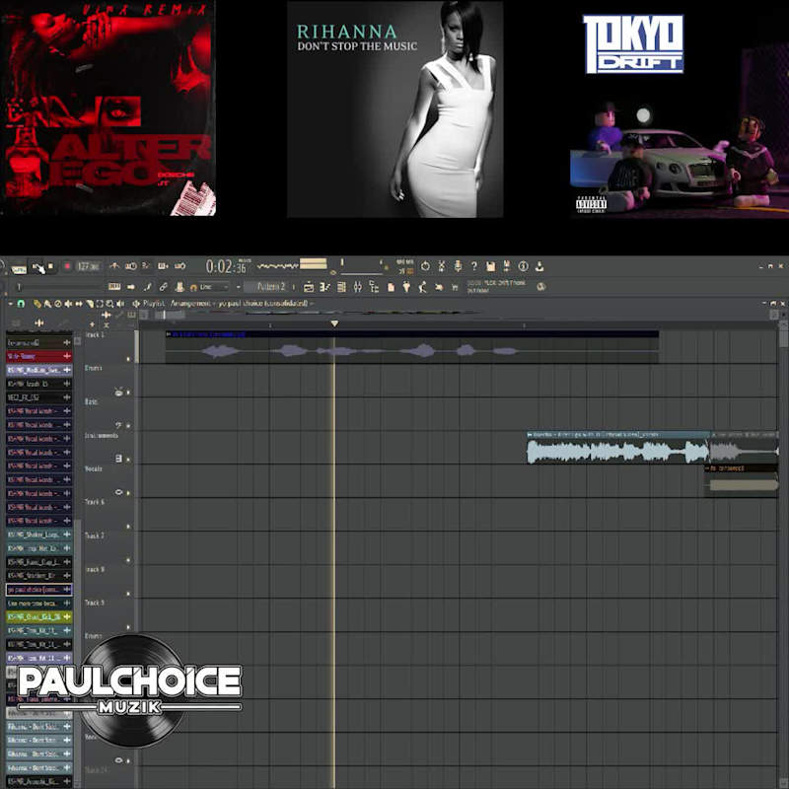
Task: Select the playlist Slice tool
Action: pos(90,304)
